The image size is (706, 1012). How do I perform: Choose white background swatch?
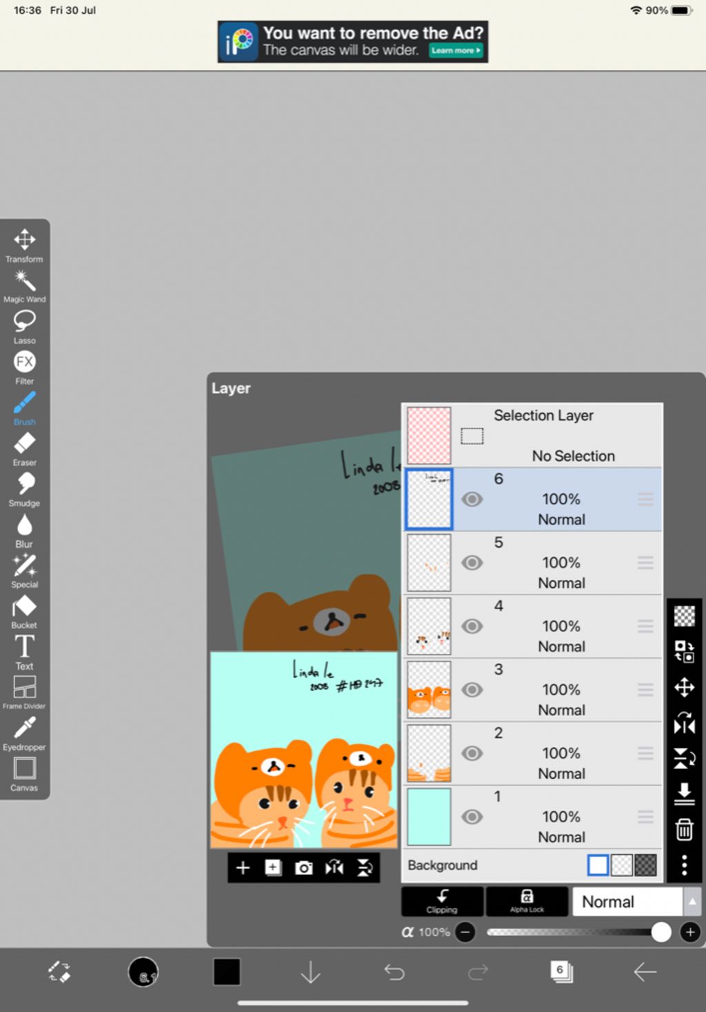(598, 864)
